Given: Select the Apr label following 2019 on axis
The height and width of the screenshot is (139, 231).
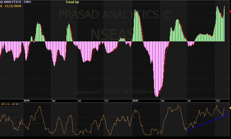Looking at the screenshot, I should click(x=54, y=101).
